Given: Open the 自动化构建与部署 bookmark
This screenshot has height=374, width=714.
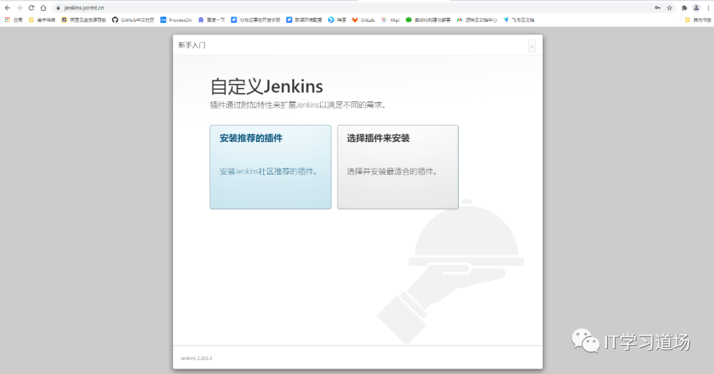Looking at the screenshot, I should click(428, 20).
